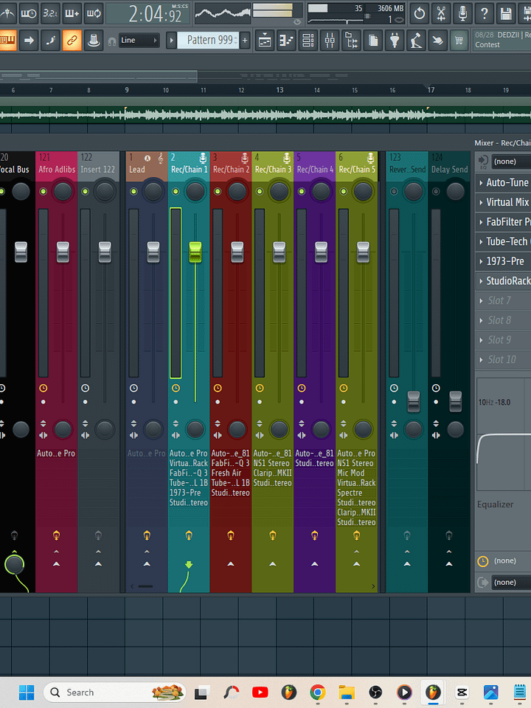
Task: Click the Rec/Chain 1 green volume fader
Action: [x=195, y=252]
